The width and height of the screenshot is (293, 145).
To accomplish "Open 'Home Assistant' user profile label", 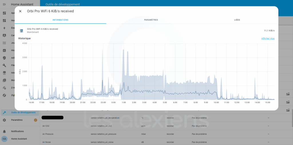I will click(x=19, y=139).
